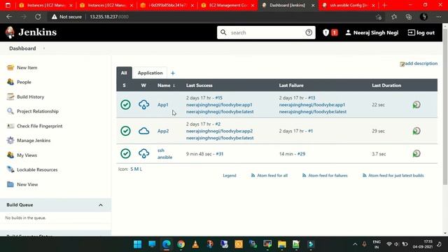448x252 pixels.
Task: Set icon size to M
Action: pos(136,169)
